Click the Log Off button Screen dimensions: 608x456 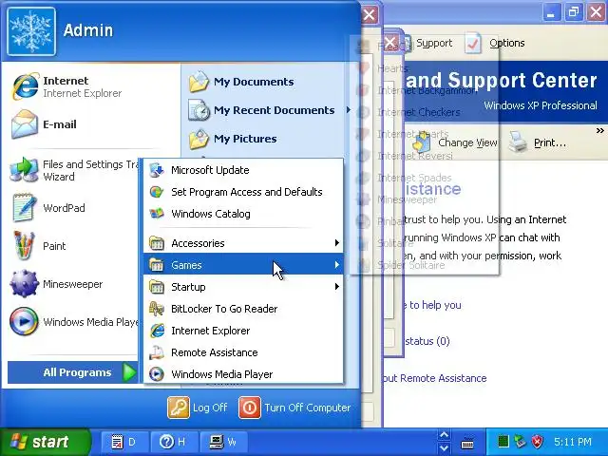(x=198, y=408)
